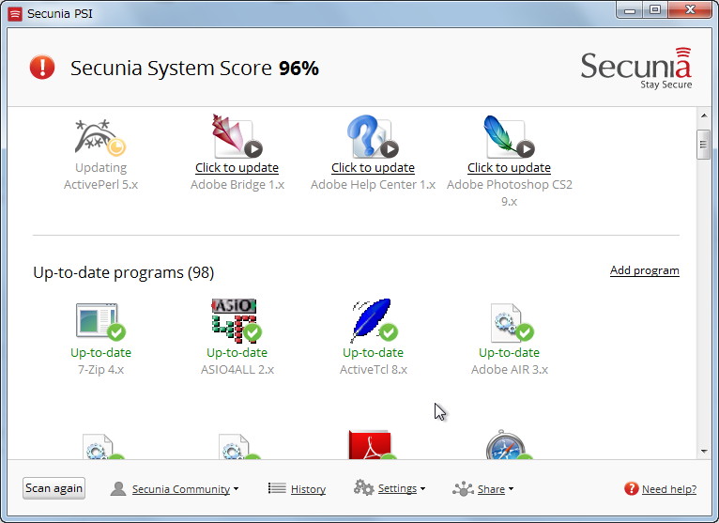Minimize the Secunia PSI window
719x523 pixels.
[630, 9]
